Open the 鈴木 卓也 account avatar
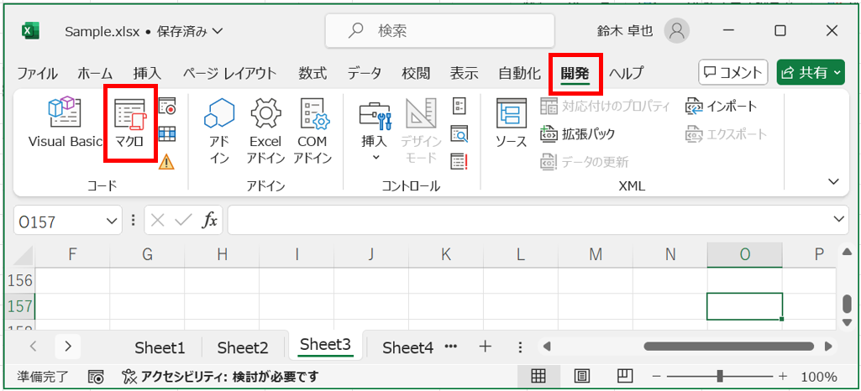This screenshot has width=861, height=391. pos(676,31)
